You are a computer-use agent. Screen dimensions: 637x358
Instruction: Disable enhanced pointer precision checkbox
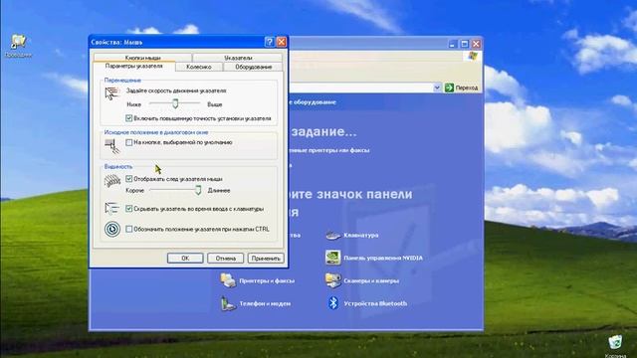(128, 118)
